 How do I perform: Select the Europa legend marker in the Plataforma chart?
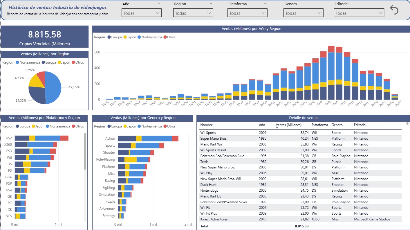[x=17, y=126]
